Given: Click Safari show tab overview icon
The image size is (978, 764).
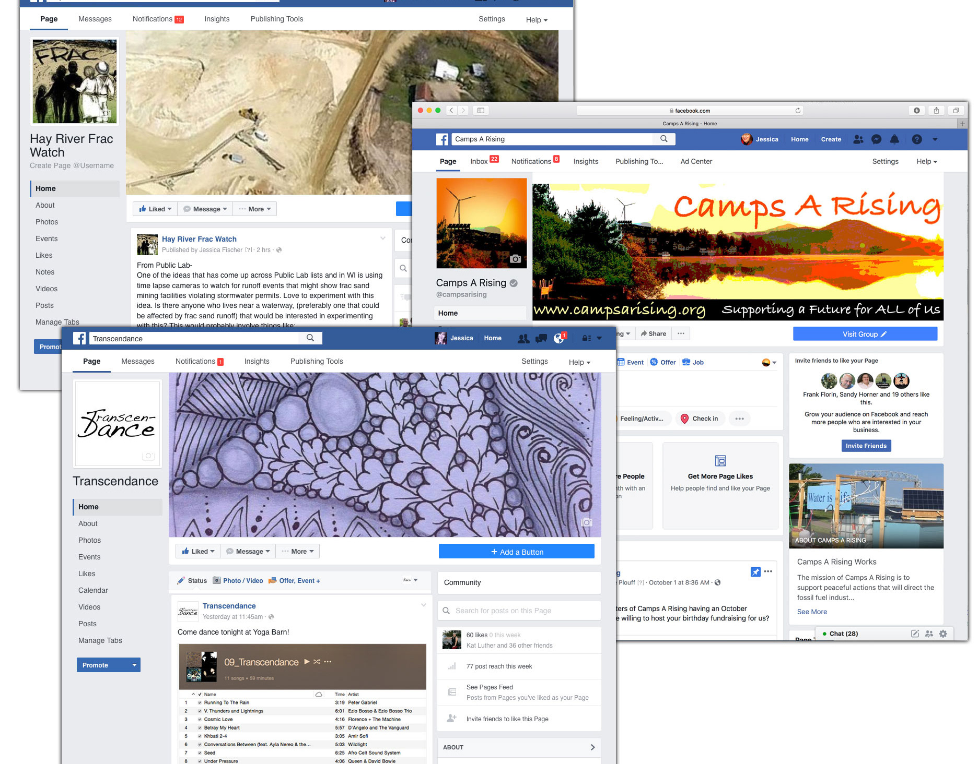Looking at the screenshot, I should 956,110.
